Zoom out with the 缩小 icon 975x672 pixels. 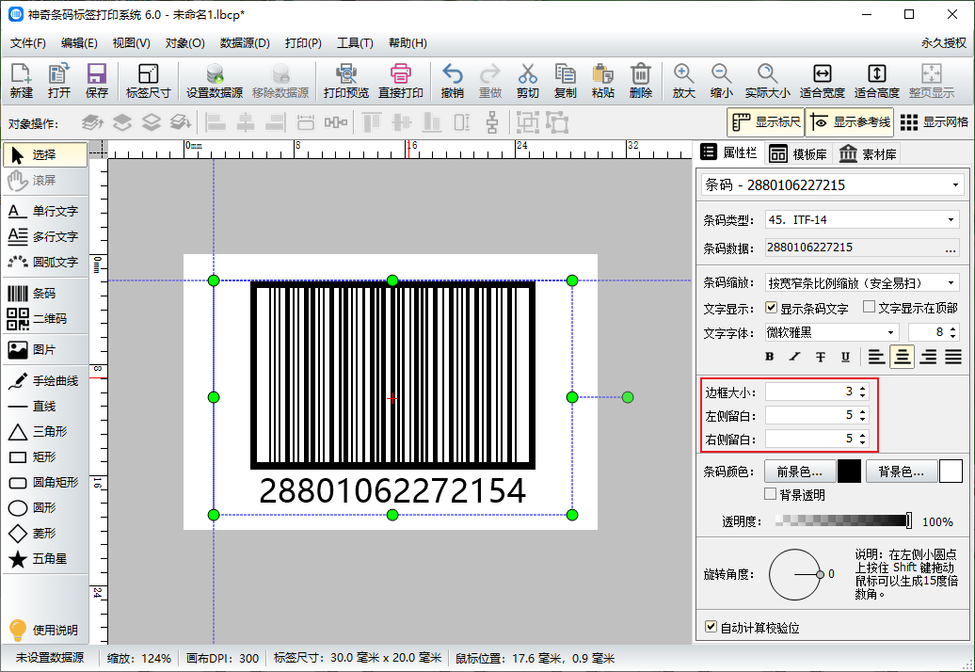(x=721, y=81)
